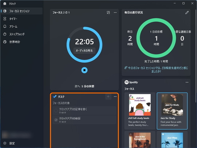
Task: Click the Clock app icon in title bar
Action: tap(5, 4)
